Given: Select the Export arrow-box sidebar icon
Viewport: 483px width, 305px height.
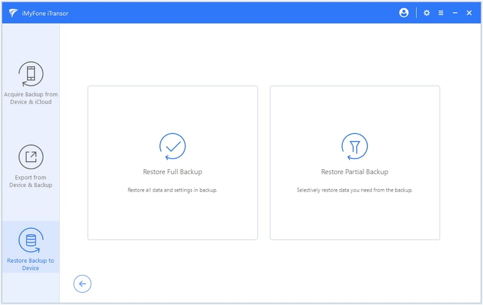Looking at the screenshot, I should [31, 157].
